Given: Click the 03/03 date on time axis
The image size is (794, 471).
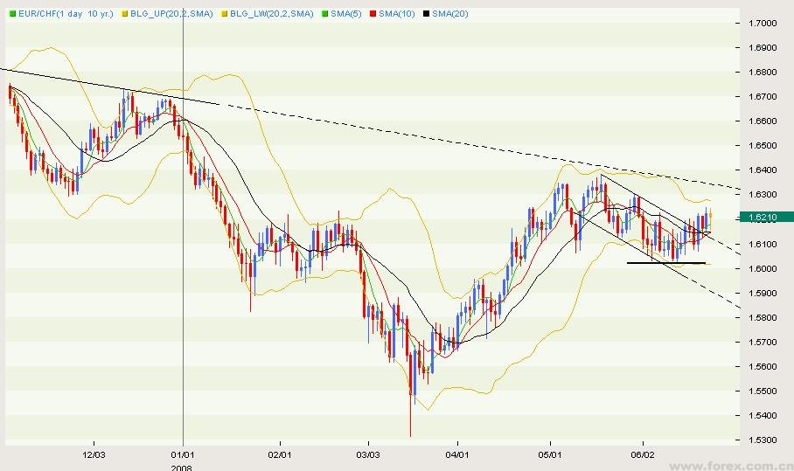Looking at the screenshot, I should pyautogui.click(x=369, y=455).
